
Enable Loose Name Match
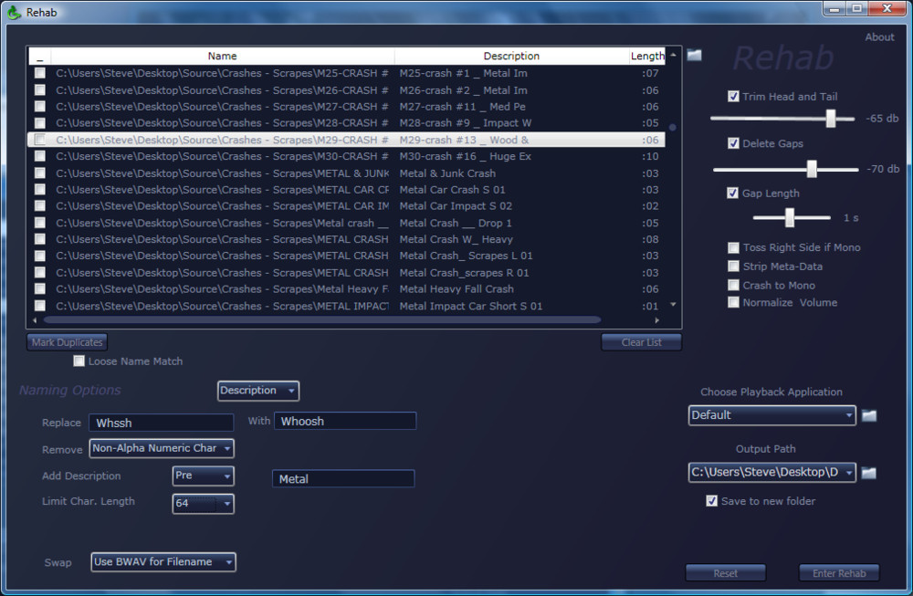point(79,361)
